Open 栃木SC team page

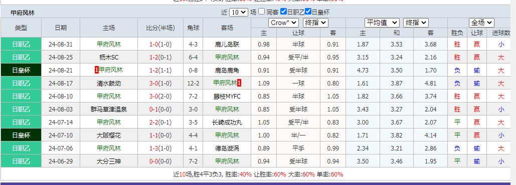(x=109, y=57)
